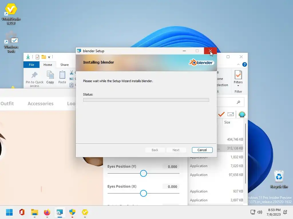Click the Eyes Position (Y) value field
This screenshot has height=219, width=293.
[x=171, y=167]
